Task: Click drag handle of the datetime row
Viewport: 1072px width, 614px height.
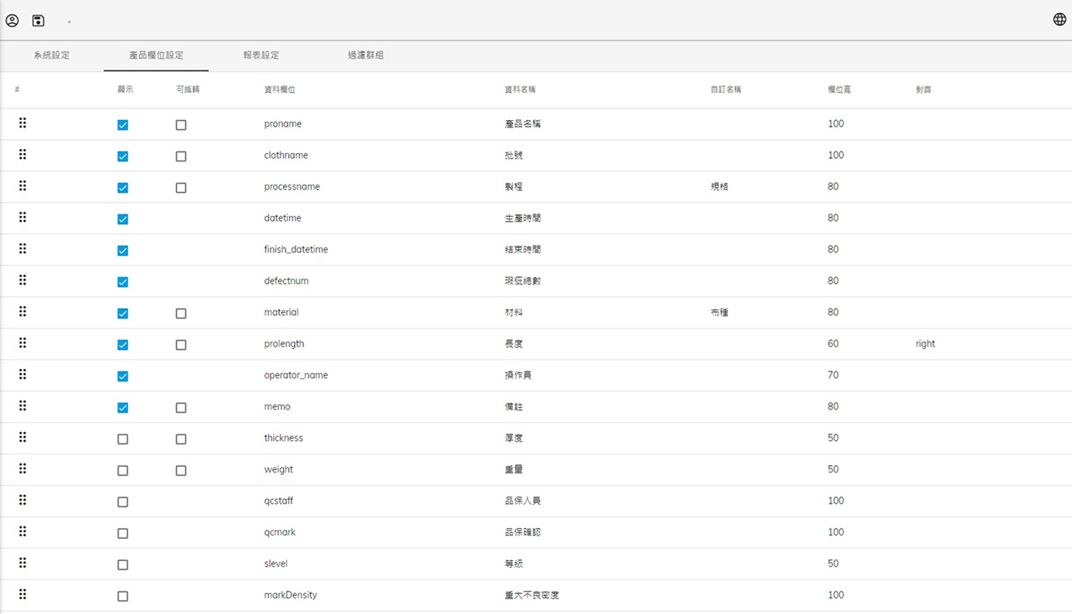Action: click(22, 218)
